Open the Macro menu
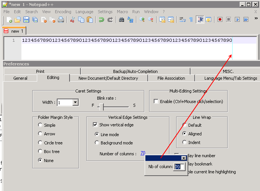The width and height of the screenshot is (260, 191). [122, 12]
